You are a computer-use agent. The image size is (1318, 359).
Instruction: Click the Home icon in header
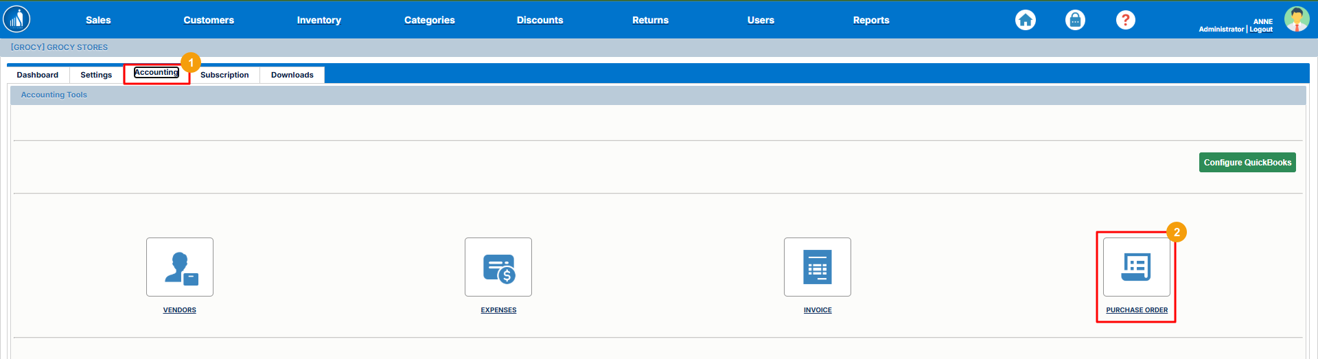point(1026,20)
